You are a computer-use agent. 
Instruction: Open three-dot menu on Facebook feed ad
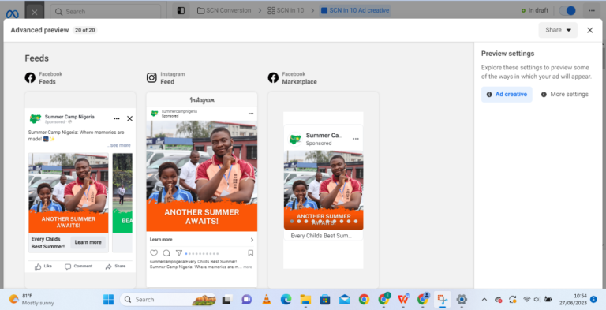click(x=116, y=118)
